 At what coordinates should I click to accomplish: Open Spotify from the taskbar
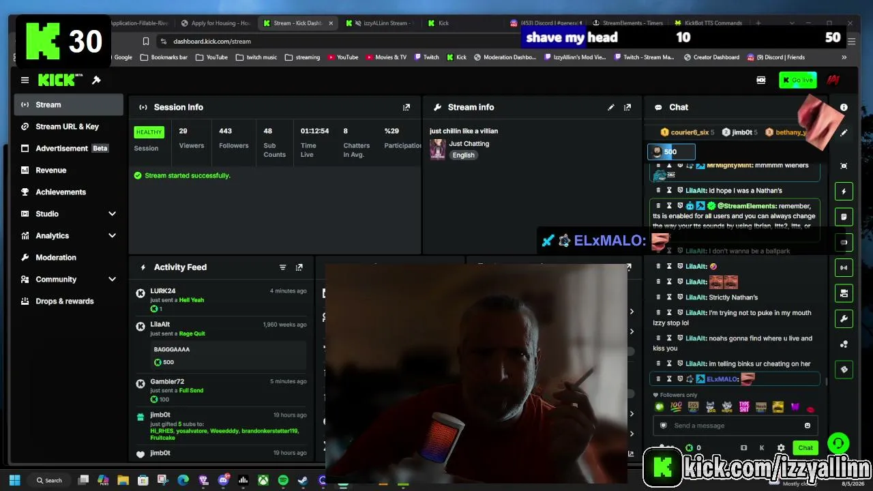click(283, 480)
